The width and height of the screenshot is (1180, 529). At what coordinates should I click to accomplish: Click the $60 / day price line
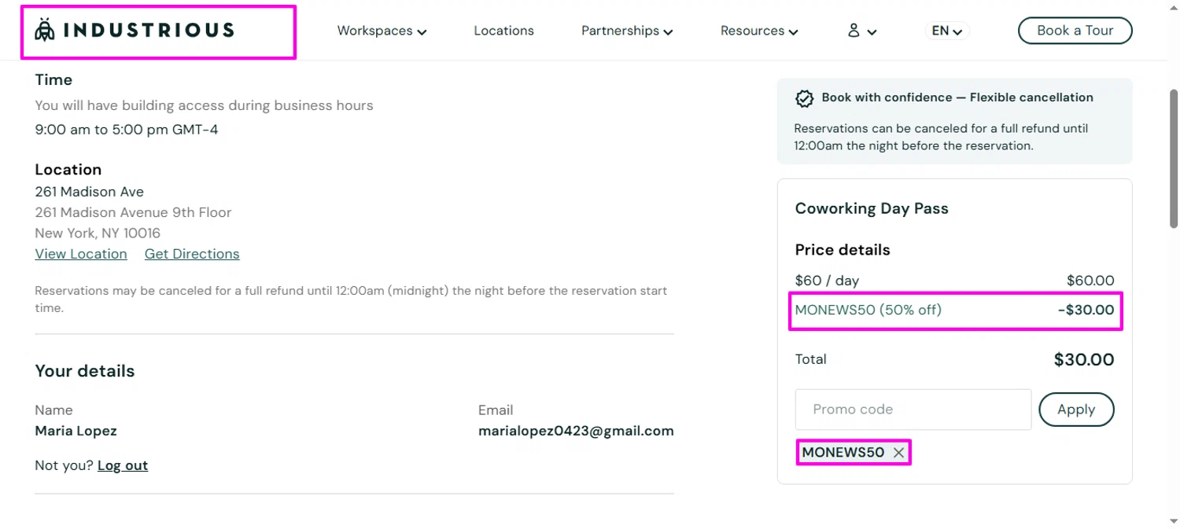954,281
